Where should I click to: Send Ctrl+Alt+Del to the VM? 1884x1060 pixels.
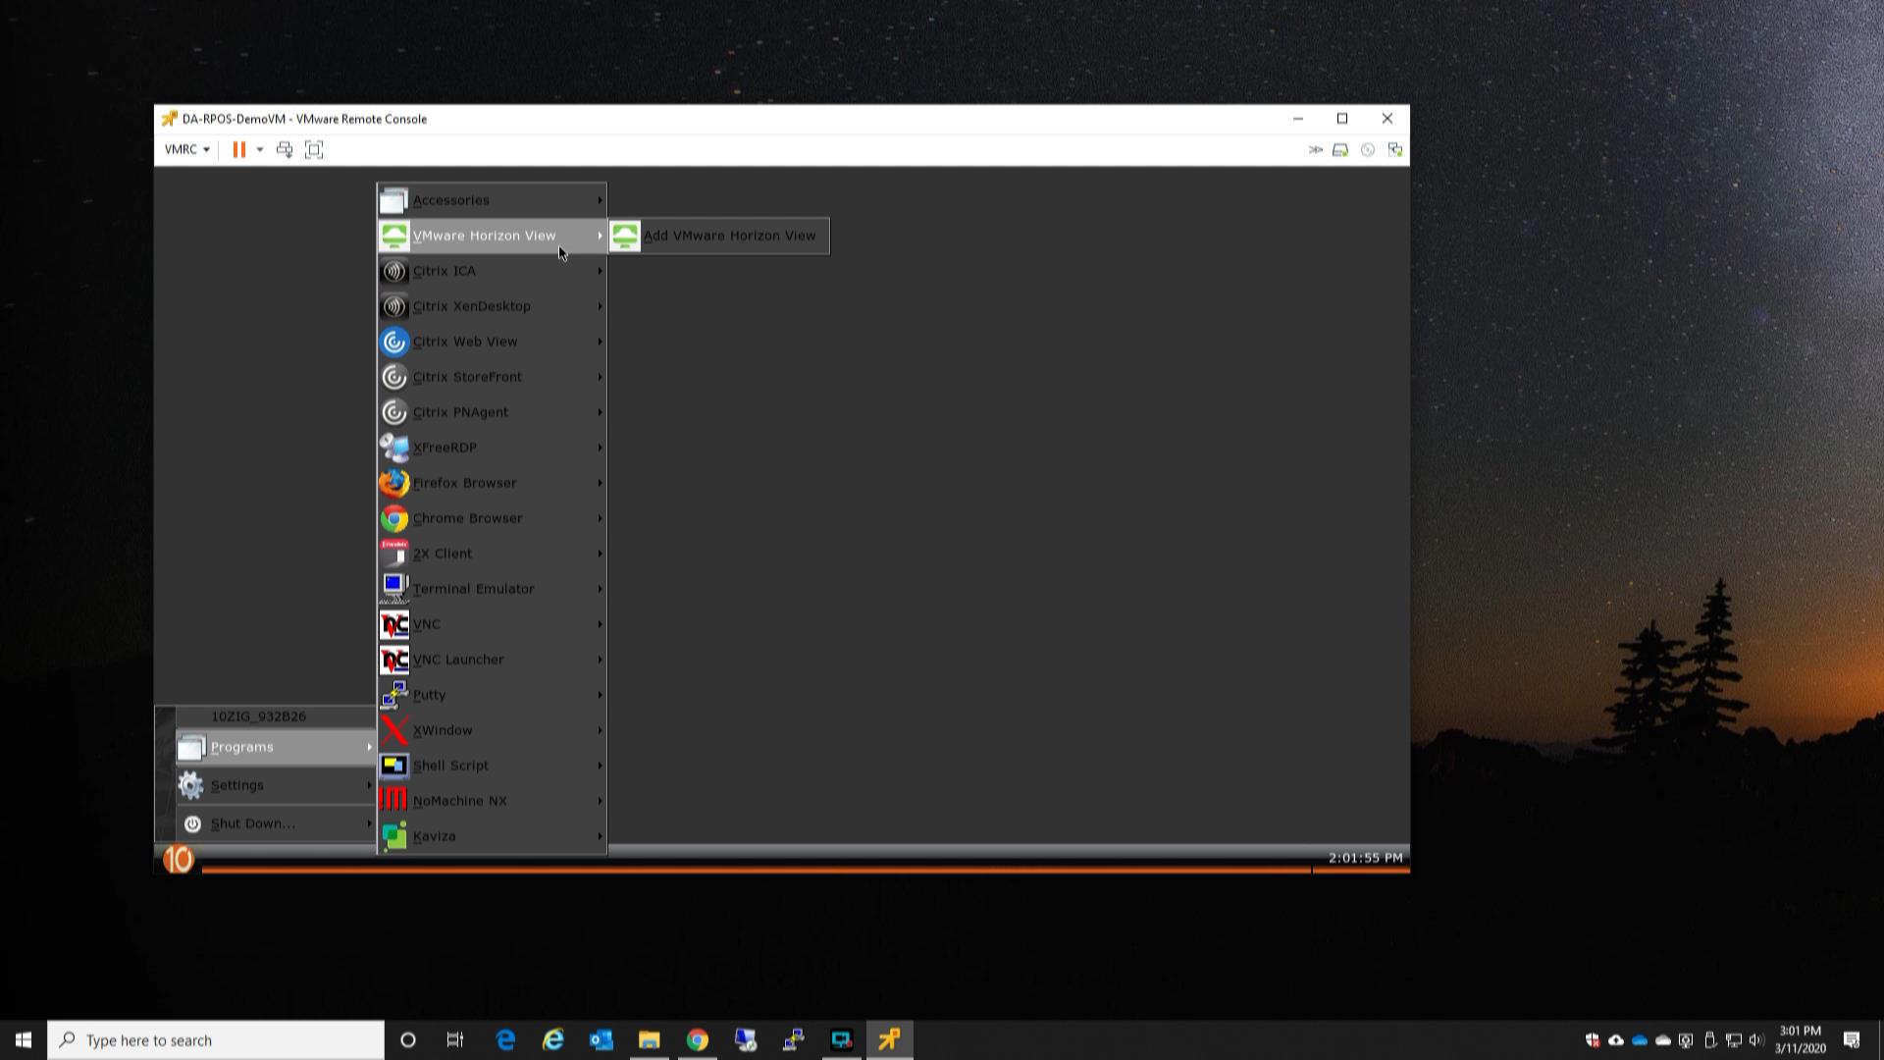pyautogui.click(x=285, y=149)
